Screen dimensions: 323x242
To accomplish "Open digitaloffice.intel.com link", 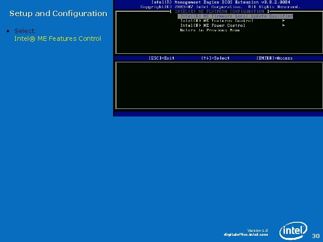I will (246, 234).
